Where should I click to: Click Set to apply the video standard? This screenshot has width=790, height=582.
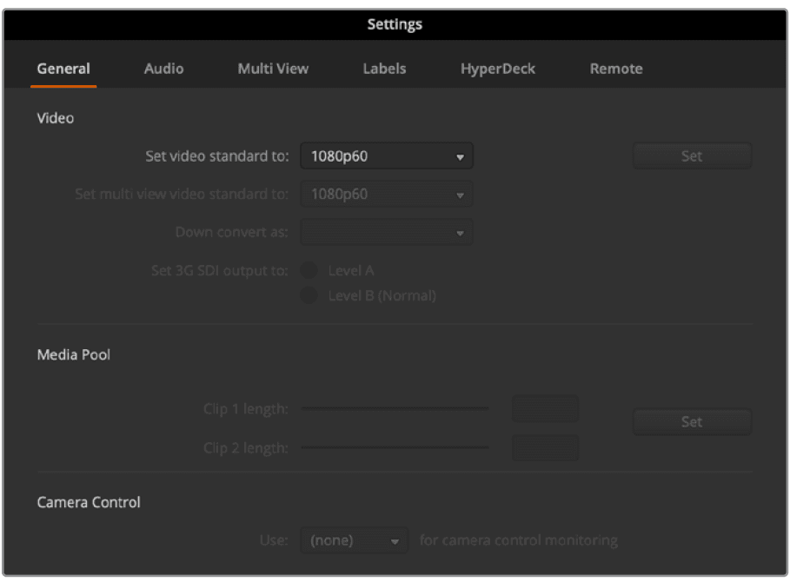coord(692,155)
